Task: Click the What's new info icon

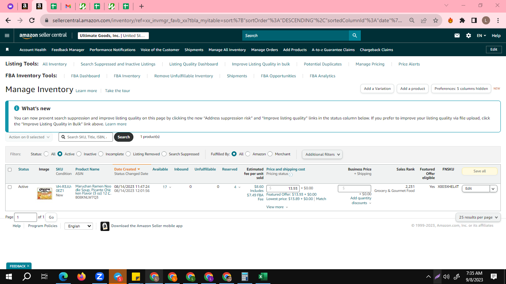Action: (x=17, y=108)
